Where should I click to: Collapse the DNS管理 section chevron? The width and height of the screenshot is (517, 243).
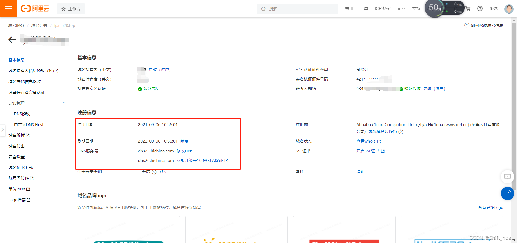pos(64,103)
